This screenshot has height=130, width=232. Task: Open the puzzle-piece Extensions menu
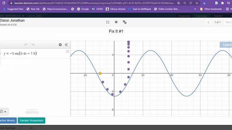(x=222, y=3)
